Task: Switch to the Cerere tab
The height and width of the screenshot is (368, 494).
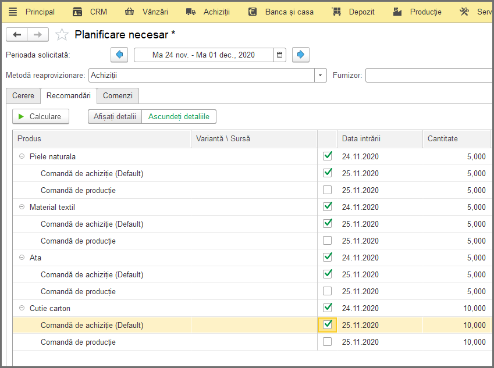Action: (x=23, y=96)
